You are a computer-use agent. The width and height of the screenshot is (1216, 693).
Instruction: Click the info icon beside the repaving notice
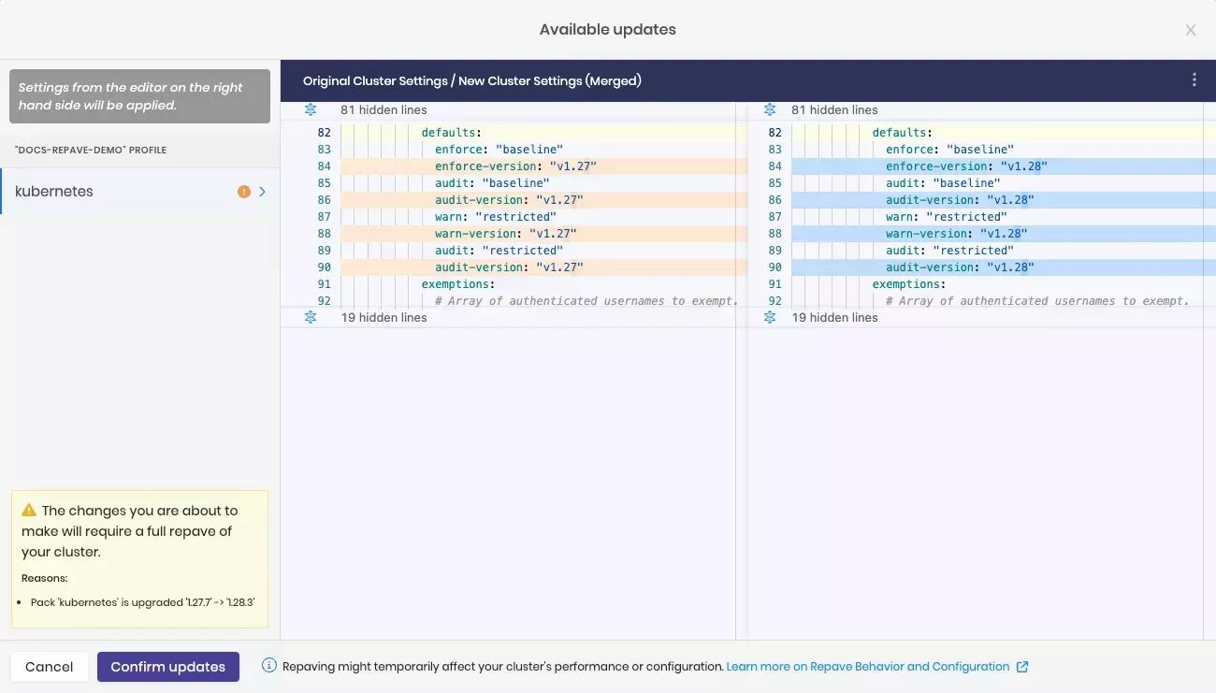pyautogui.click(x=268, y=665)
